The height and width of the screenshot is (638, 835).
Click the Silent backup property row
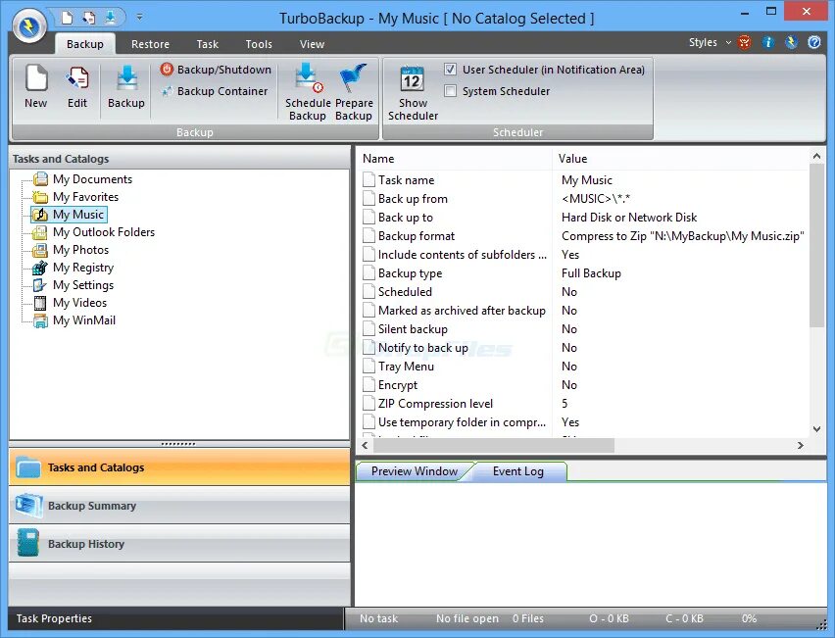(x=583, y=329)
